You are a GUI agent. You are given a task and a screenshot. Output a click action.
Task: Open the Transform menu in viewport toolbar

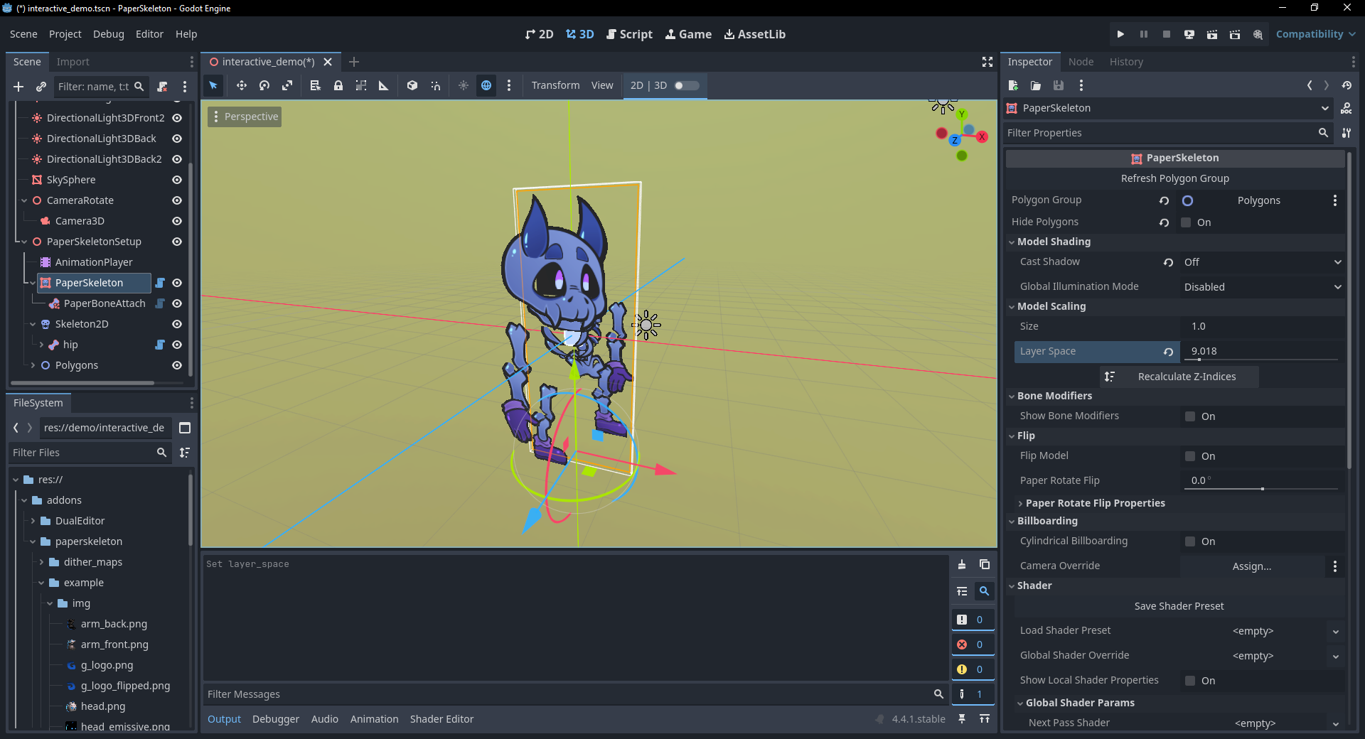(x=555, y=85)
